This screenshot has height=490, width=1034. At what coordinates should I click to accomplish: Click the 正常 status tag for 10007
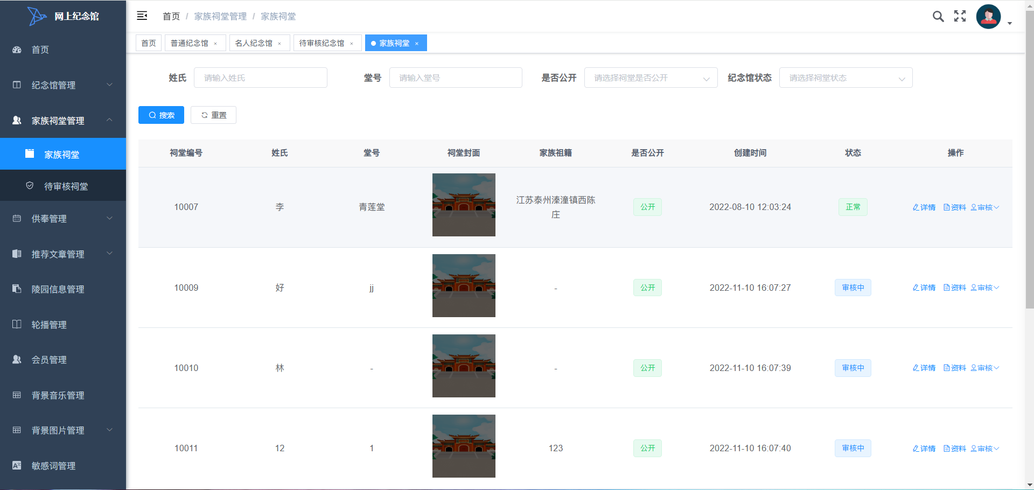853,207
